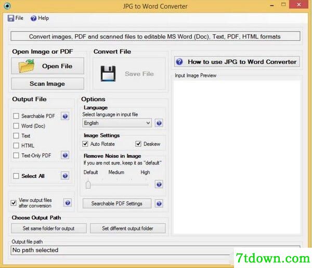Screen dimensions: 312x268
Task: Open help icon beside View output files
Action: 68,203
